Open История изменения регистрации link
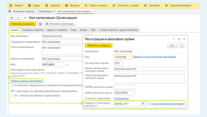 167,104
